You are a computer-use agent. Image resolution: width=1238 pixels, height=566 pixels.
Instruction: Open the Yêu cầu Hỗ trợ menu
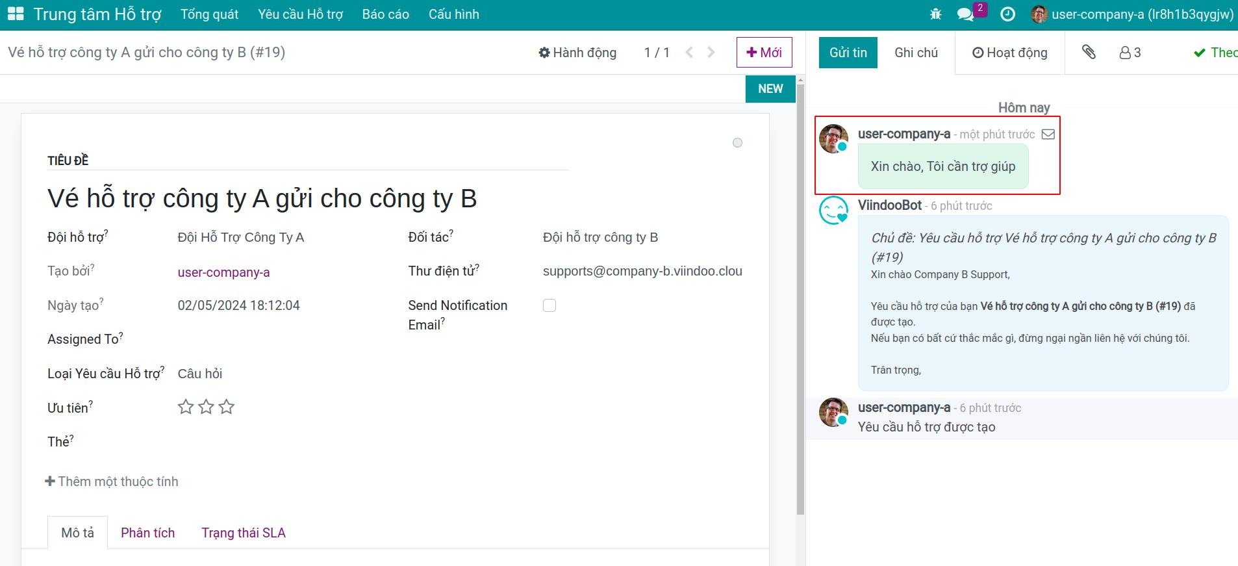click(300, 14)
